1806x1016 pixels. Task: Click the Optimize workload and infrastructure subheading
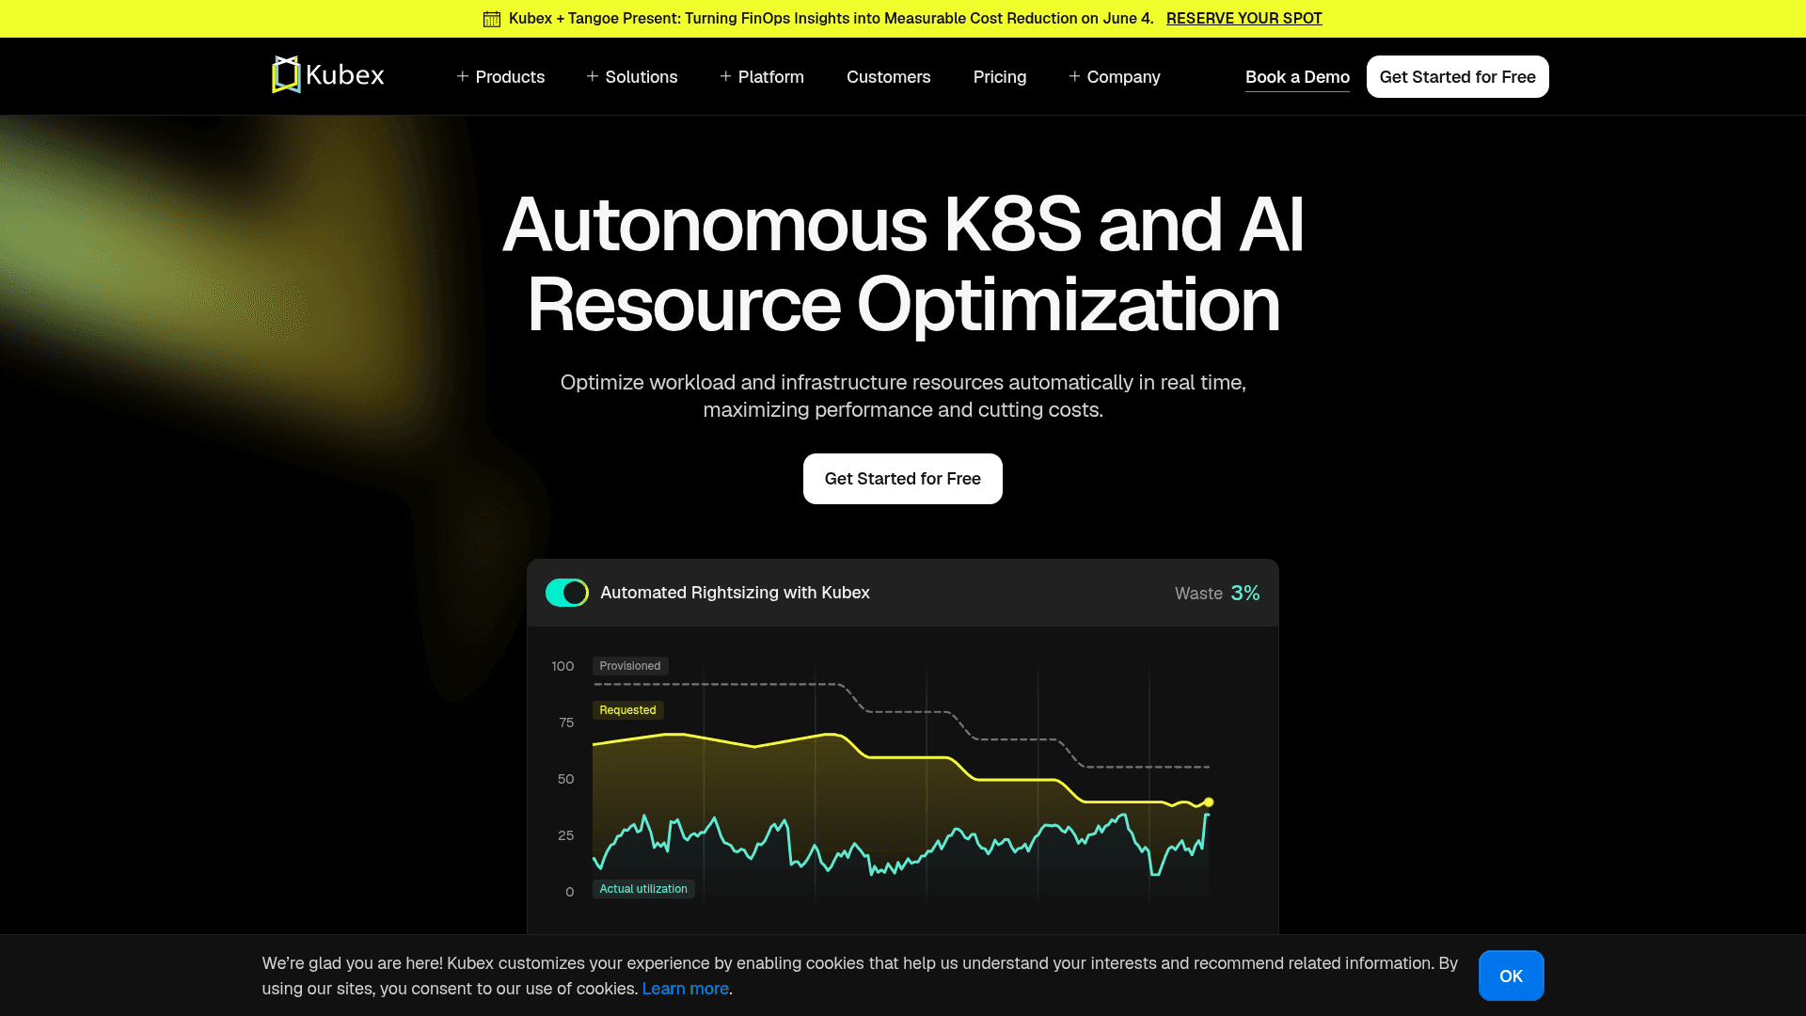click(903, 396)
